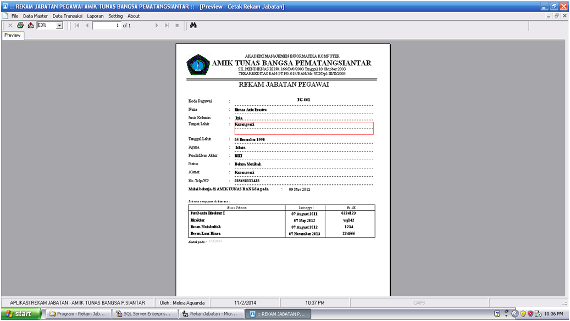Click the Stop Loading square icon
This screenshot has height=321, width=570.
177,25
